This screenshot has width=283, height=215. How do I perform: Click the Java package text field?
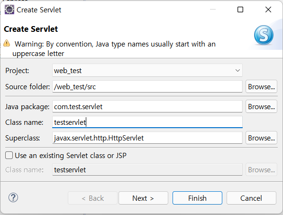point(147,106)
